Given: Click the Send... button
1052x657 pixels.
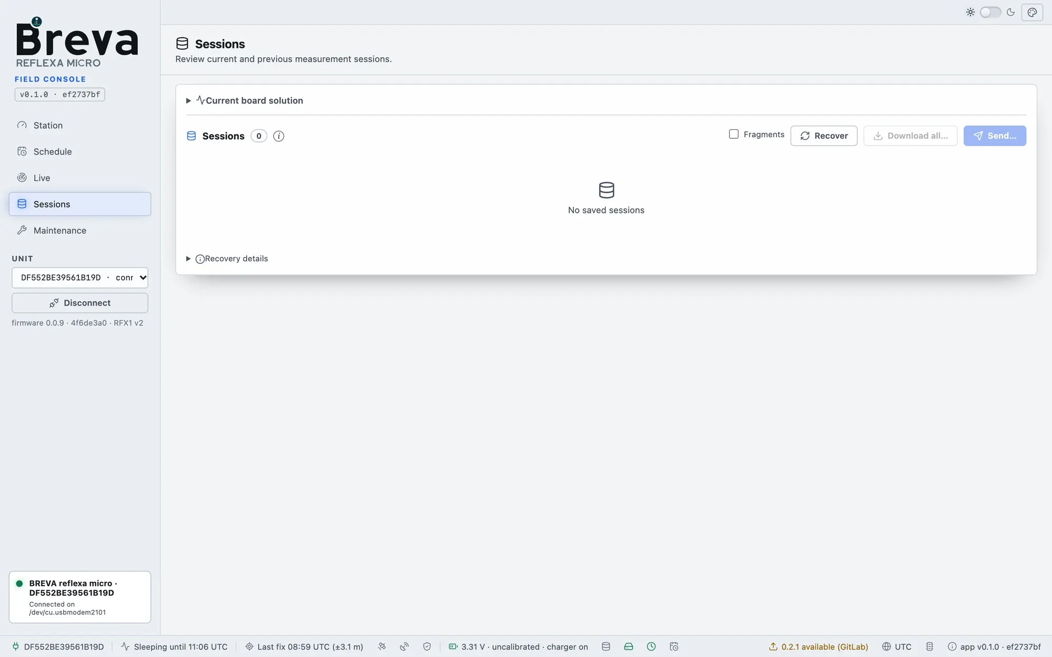Looking at the screenshot, I should (x=995, y=136).
